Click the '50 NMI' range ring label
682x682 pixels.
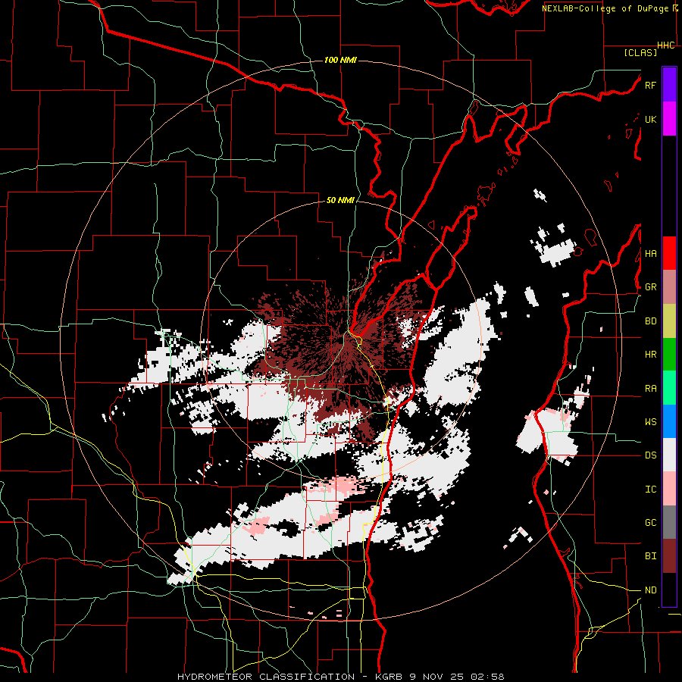pyautogui.click(x=340, y=200)
